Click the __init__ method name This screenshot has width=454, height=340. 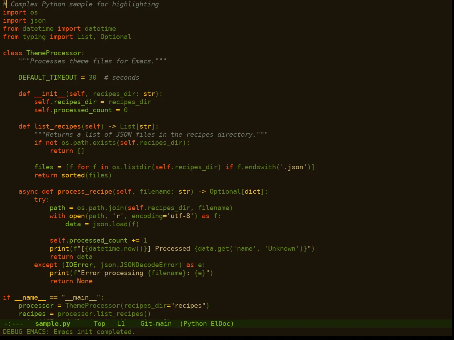pos(50,94)
